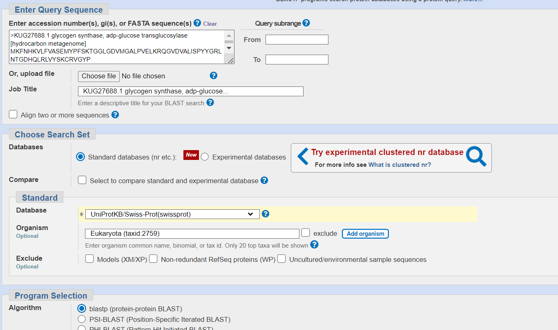The image size is (558, 330).
Task: Select PSI-BLAST algorithm radio button
Action: pyautogui.click(x=82, y=319)
